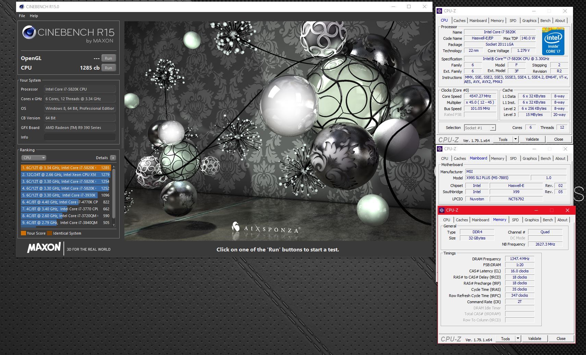Screen dimensions: 586x355
Task: Switch to Bench tab in bottom CPU-Z window
Action: (548, 220)
